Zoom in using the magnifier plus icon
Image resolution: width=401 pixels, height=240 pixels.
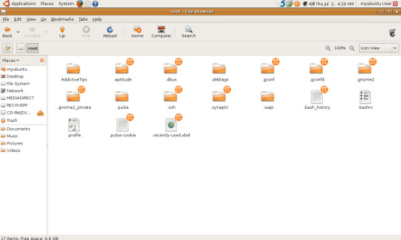click(x=352, y=48)
